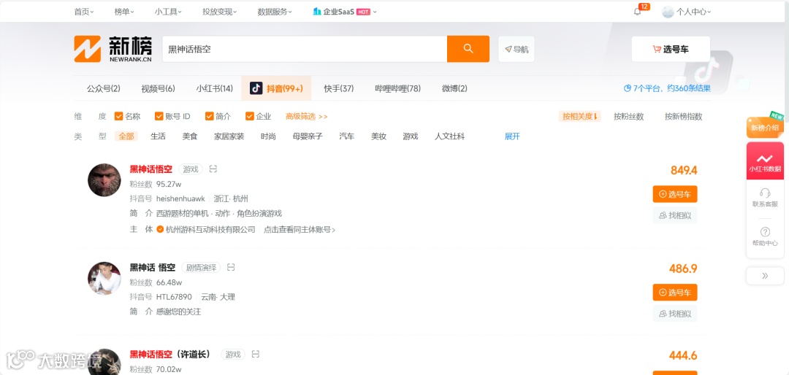Filter type by 游戏
789x375 pixels.
[x=410, y=136]
